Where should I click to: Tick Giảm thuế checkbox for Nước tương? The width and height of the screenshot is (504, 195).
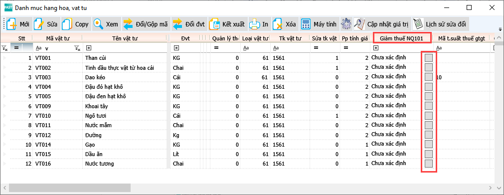pos(429,164)
